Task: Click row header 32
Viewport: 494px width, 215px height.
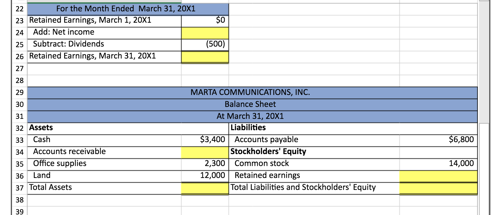Action: pos(19,128)
